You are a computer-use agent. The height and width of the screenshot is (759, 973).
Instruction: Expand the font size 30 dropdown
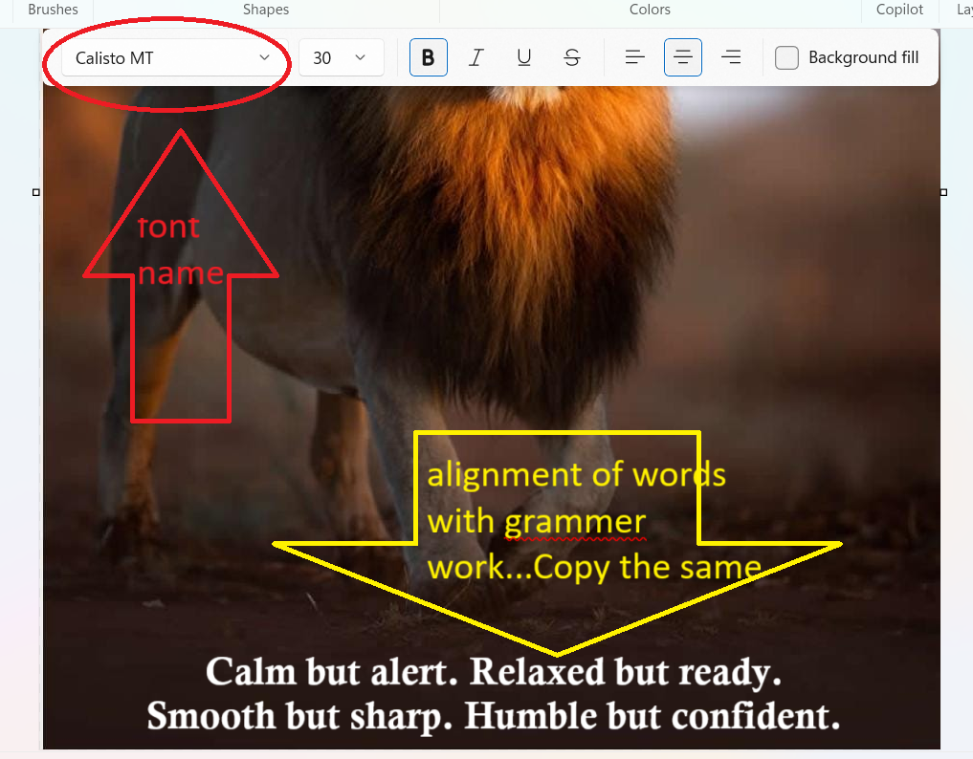click(x=342, y=57)
